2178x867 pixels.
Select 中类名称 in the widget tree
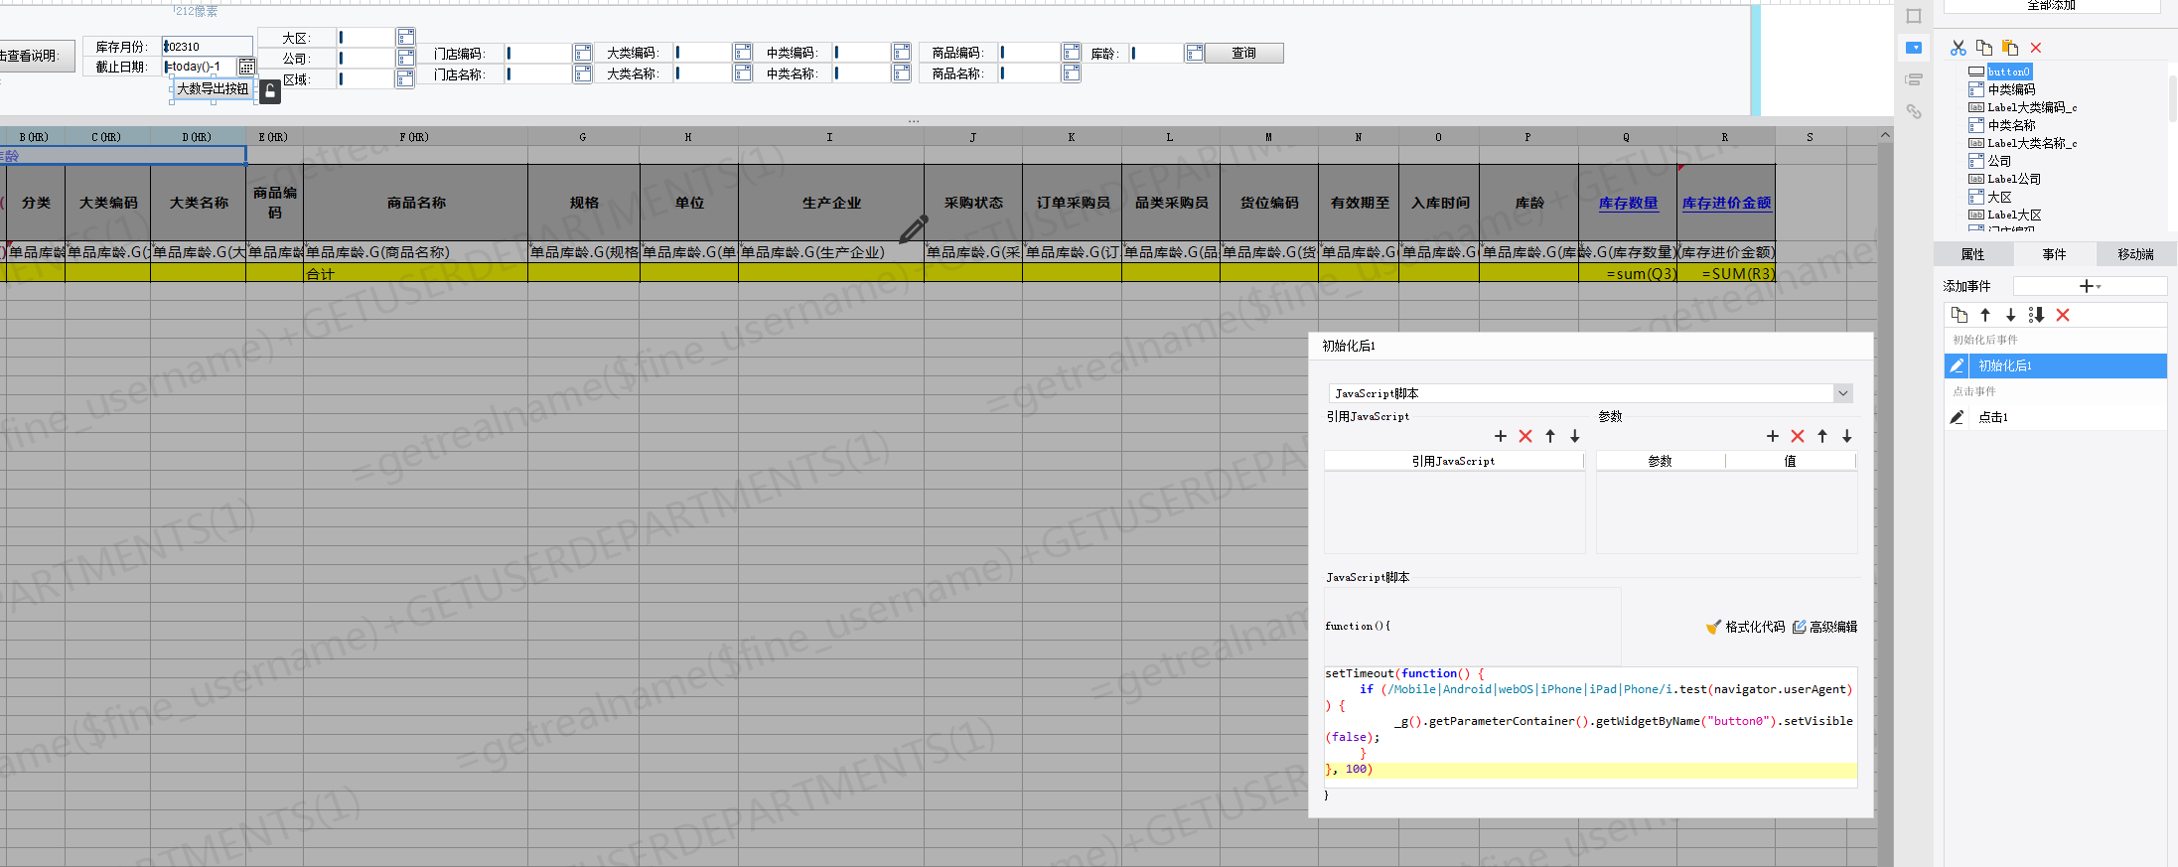(2011, 125)
